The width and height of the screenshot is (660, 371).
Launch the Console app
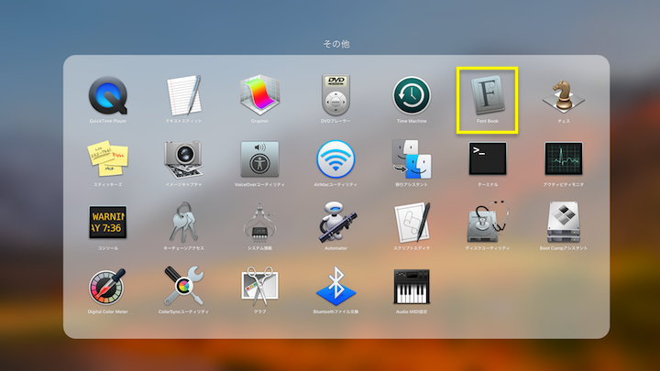108,222
